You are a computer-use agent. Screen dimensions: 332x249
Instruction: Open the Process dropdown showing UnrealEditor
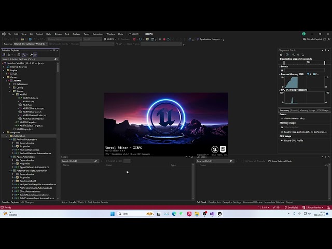click(x=31, y=44)
